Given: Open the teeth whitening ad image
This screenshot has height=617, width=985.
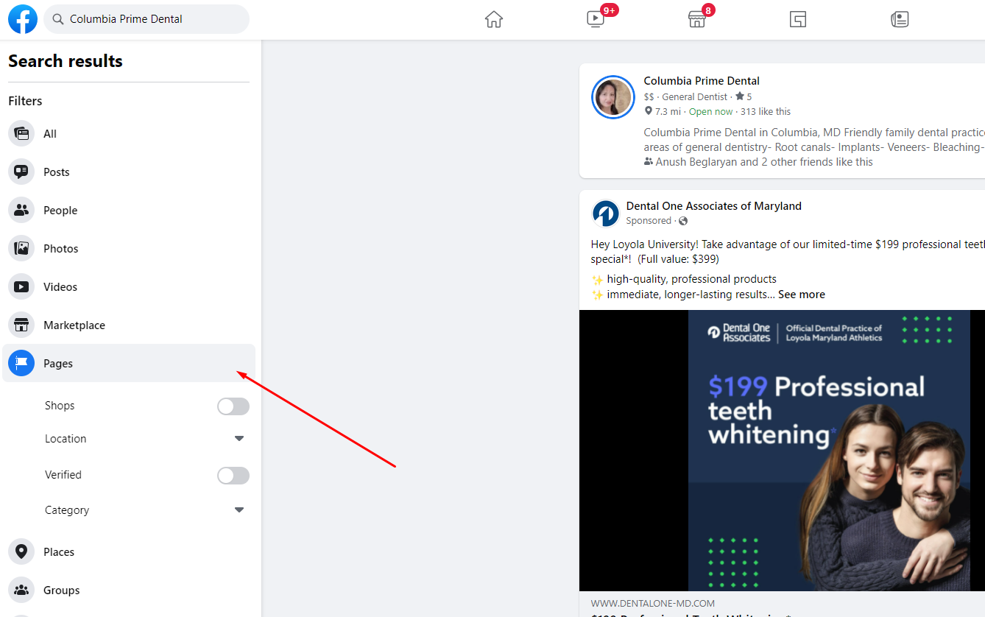Looking at the screenshot, I should click(x=782, y=450).
